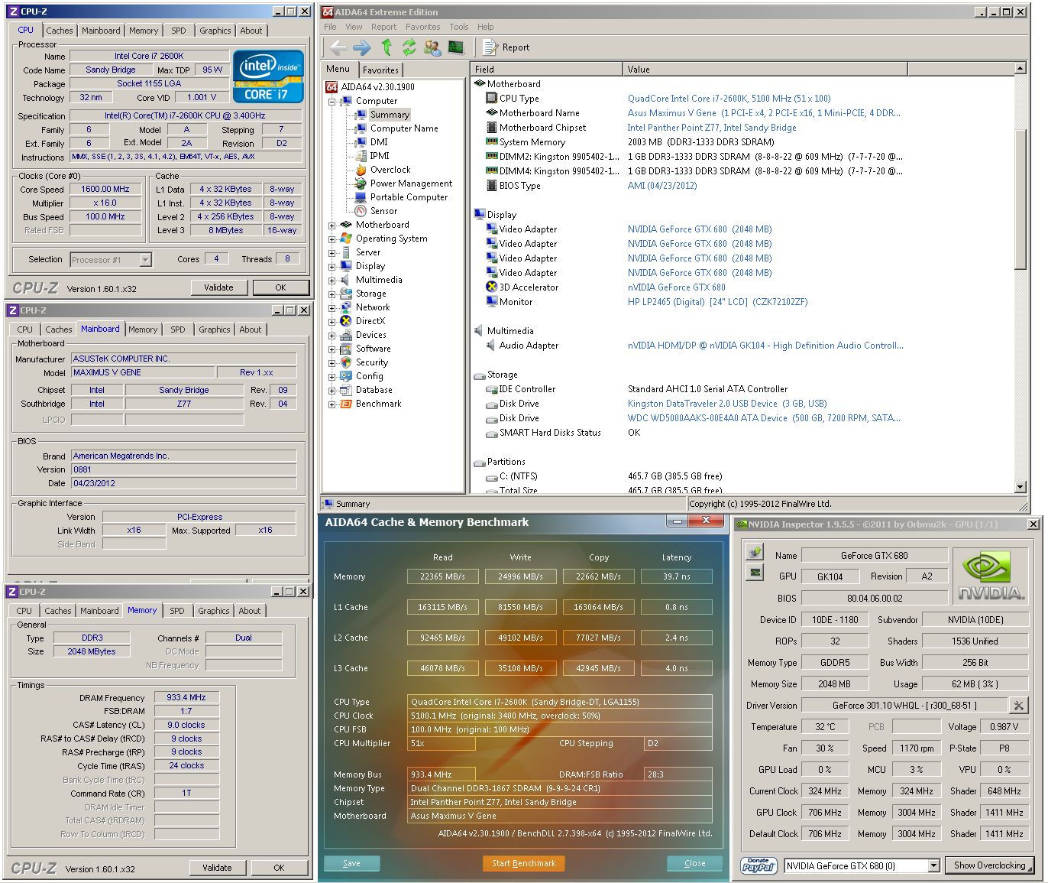Click the 3D Accelerator row icon in AIDA64
Image resolution: width=1048 pixels, height=883 pixels.
pos(492,287)
